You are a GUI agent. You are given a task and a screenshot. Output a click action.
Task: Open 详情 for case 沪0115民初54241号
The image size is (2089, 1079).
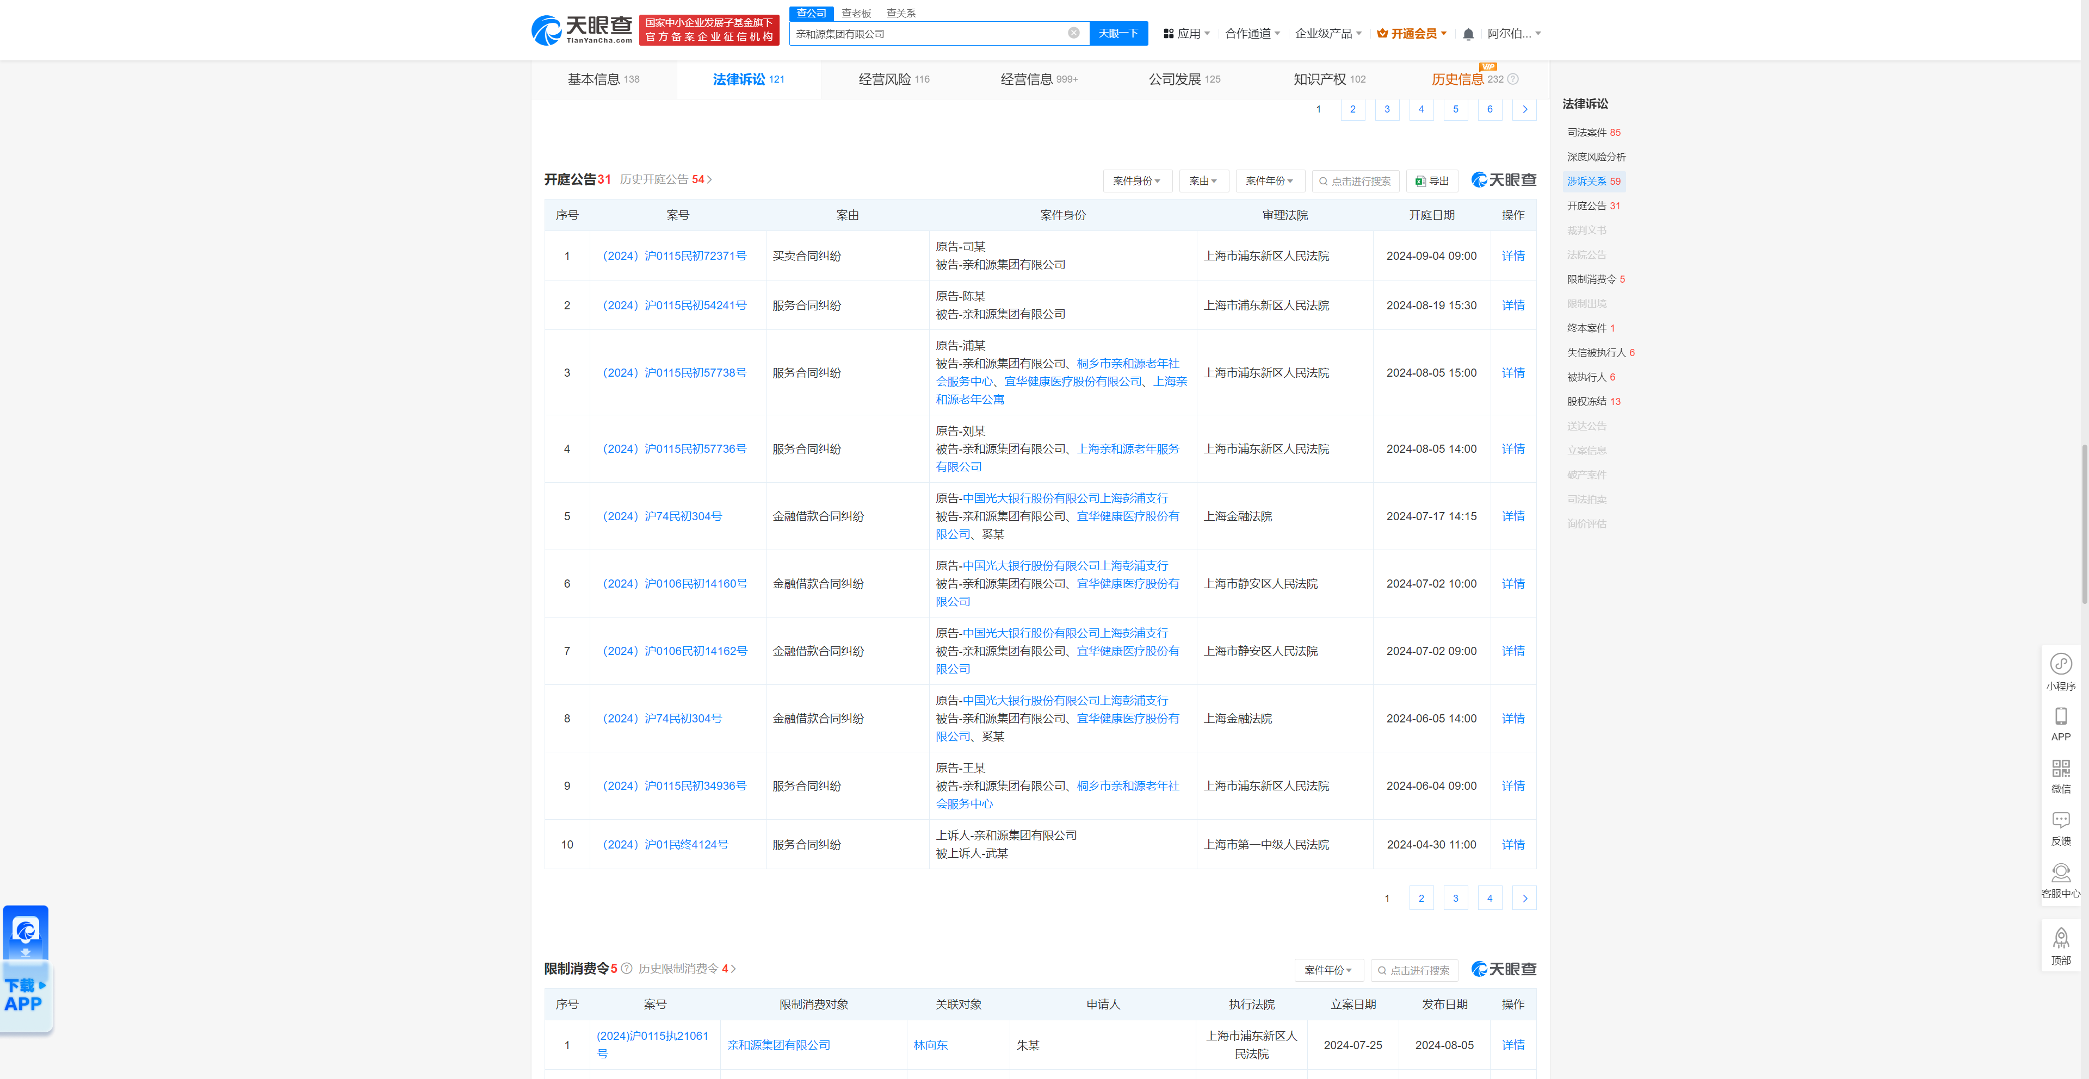[1512, 305]
